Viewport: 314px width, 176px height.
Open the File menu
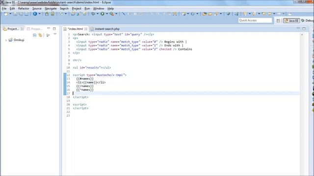[4, 9]
